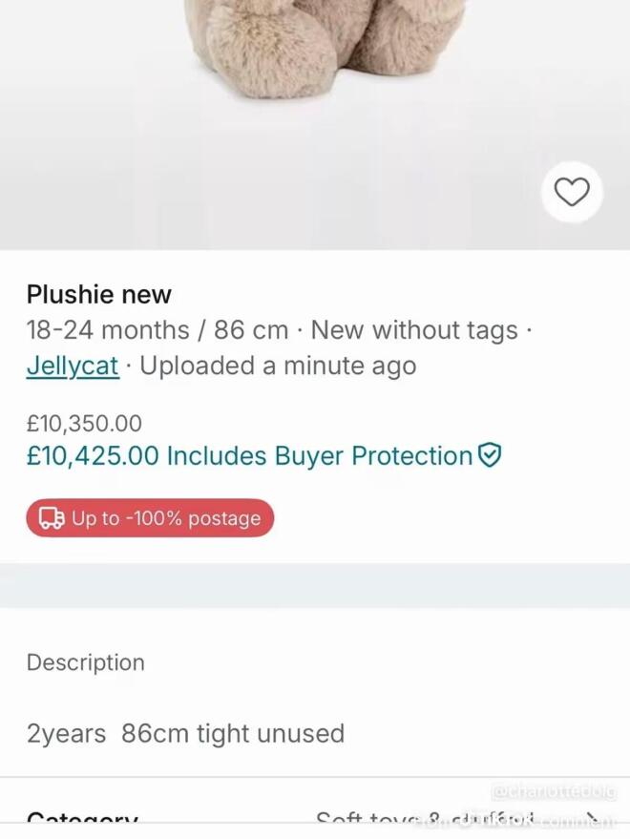
Task: Open the Includes Buyer Protection price details
Action: pos(263,456)
